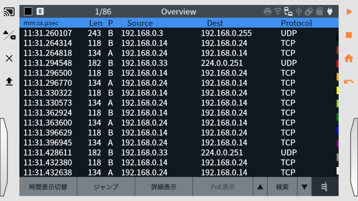
Task: Click the orange play button
Action: (x=349, y=12)
